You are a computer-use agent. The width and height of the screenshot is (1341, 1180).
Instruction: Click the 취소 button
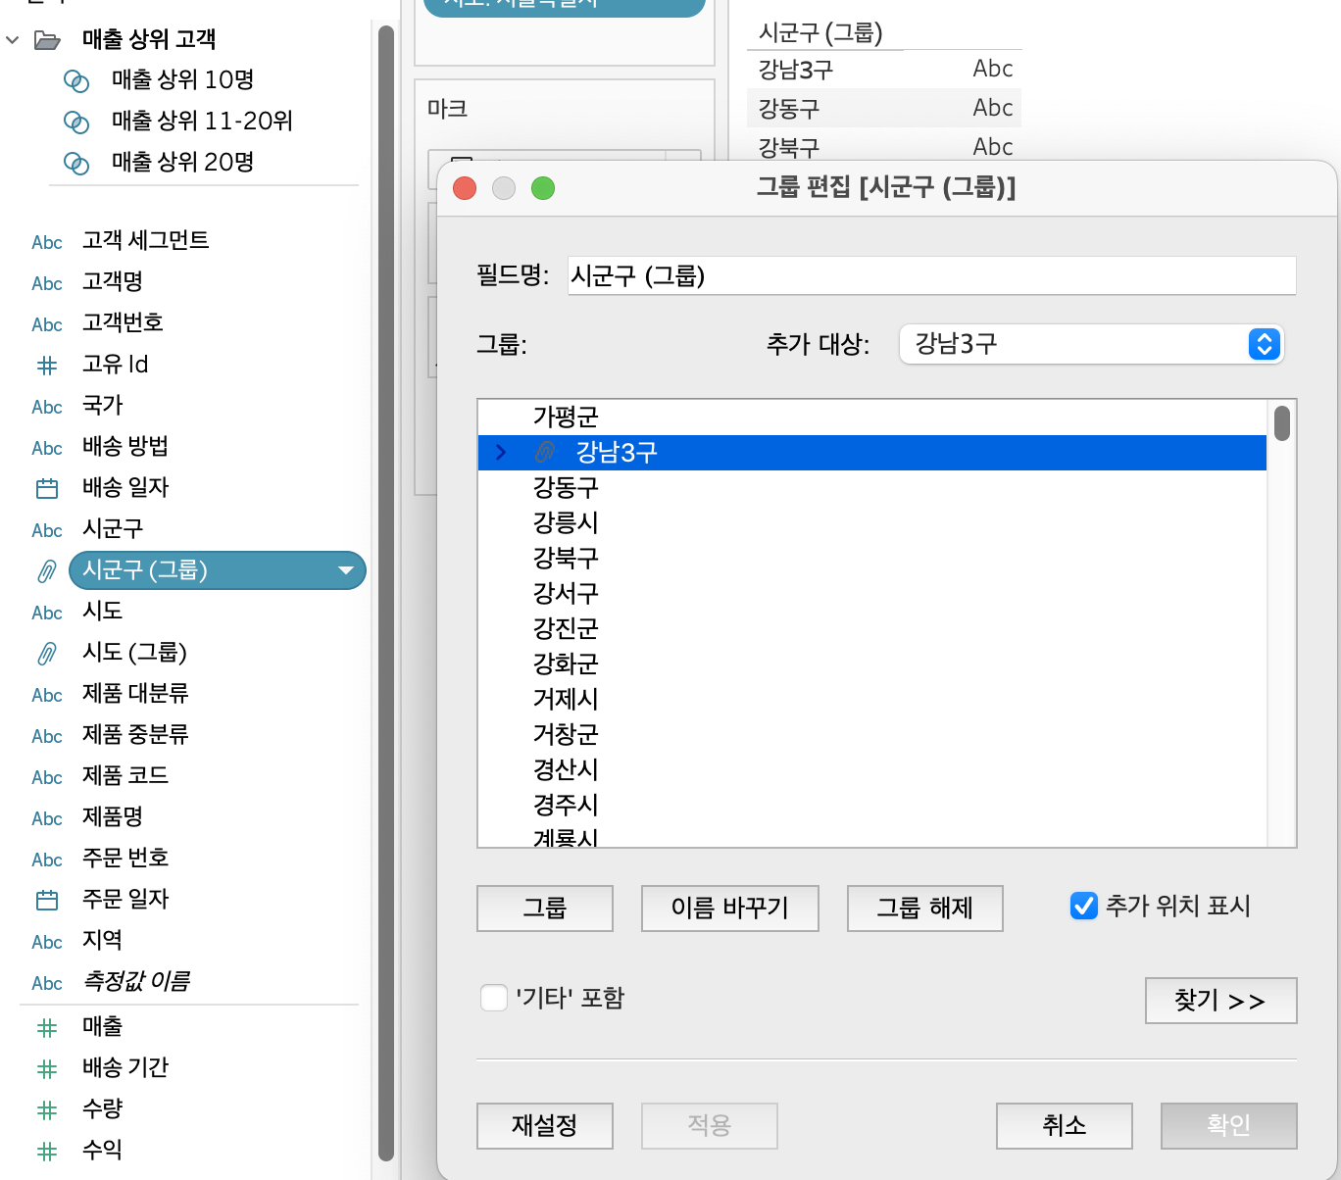1065,1126
